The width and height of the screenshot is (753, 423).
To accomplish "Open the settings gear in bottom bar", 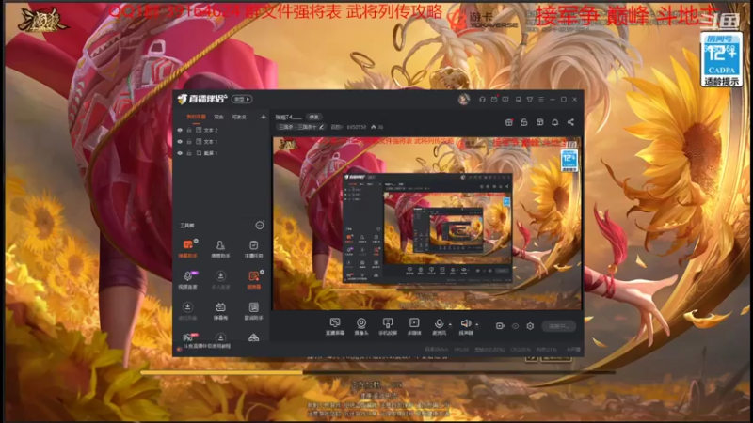I will pyautogui.click(x=530, y=325).
